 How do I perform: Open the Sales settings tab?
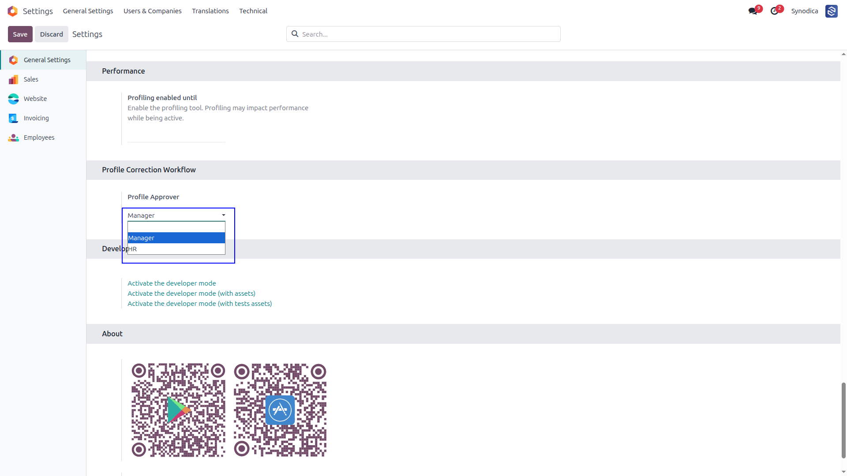click(43, 79)
